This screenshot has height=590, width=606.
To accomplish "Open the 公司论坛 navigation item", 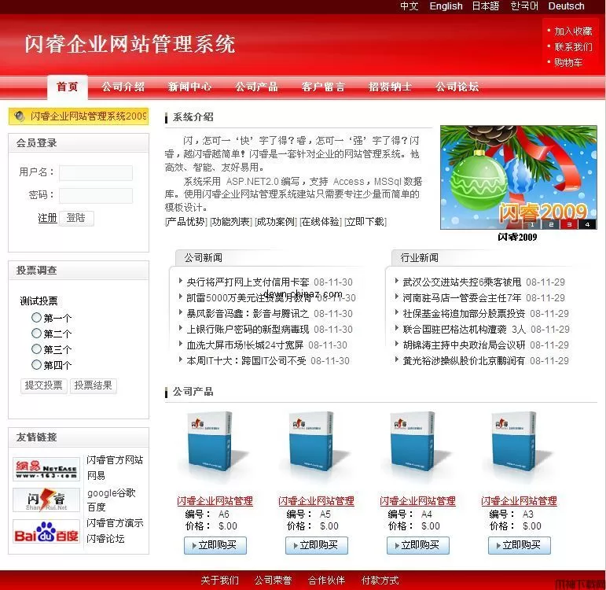I will [x=457, y=87].
